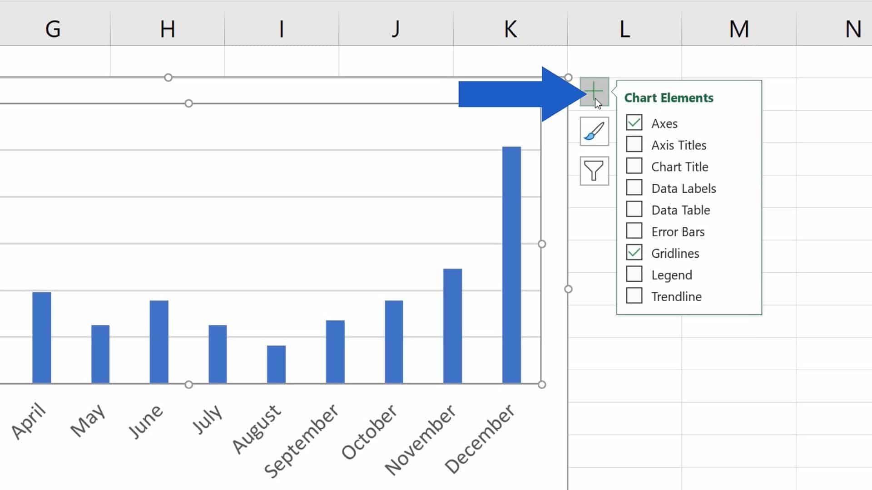Enable the Data Table element
Image resolution: width=872 pixels, height=490 pixels.
(x=634, y=210)
